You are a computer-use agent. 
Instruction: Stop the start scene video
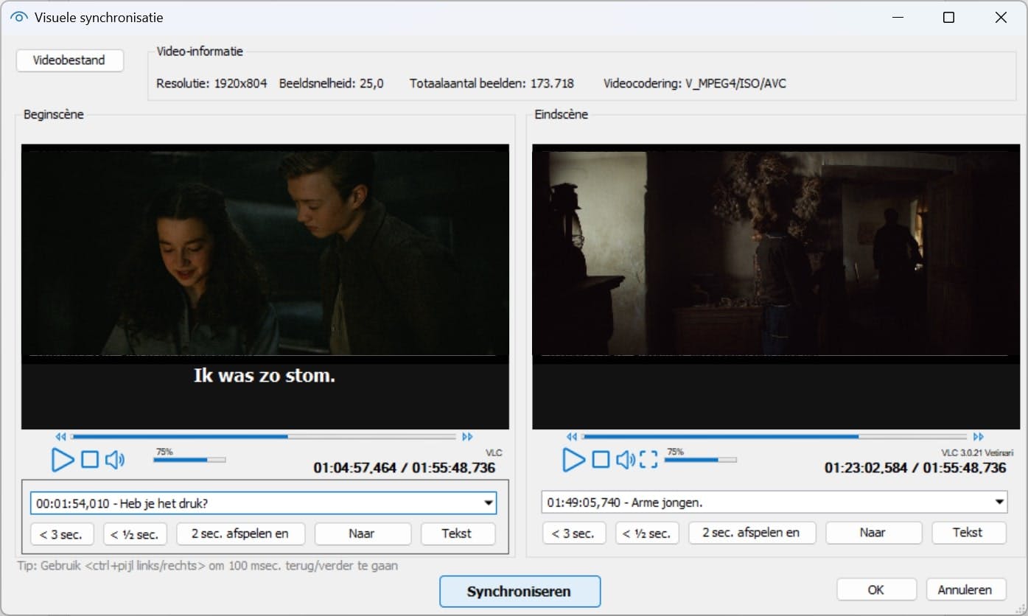[x=90, y=460]
